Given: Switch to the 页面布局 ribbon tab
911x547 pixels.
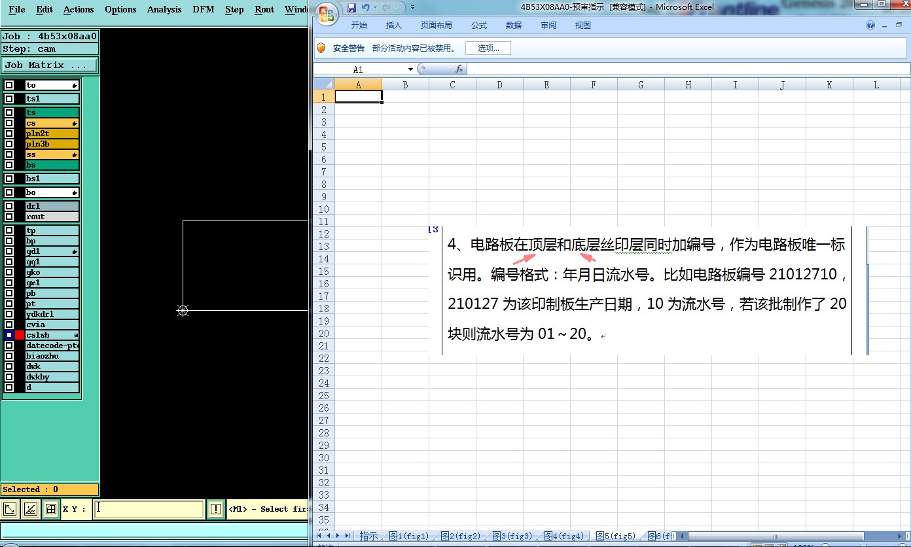Looking at the screenshot, I should point(437,26).
